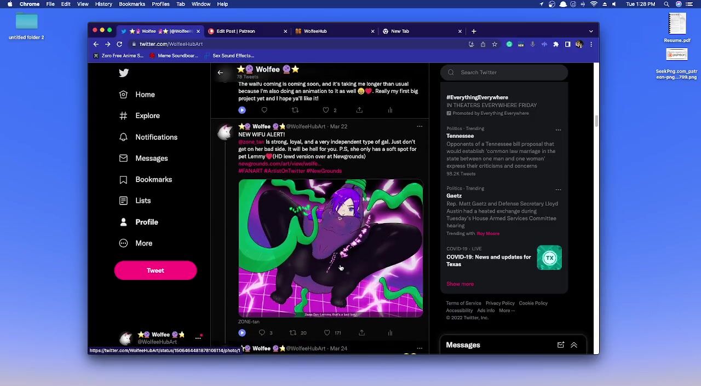Open Notifications from the sidebar
Image resolution: width=701 pixels, height=386 pixels.
click(156, 137)
